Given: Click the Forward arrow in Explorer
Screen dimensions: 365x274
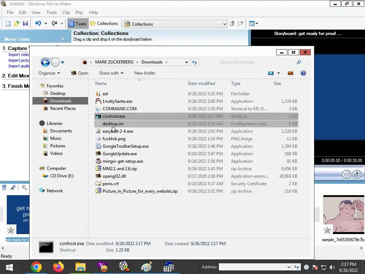Looking at the screenshot, I should point(55,62).
